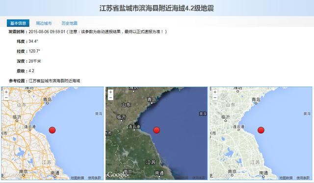The image size is (314, 183).
Task: Click 青岛 city label on left map
Action: coord(48,99)
